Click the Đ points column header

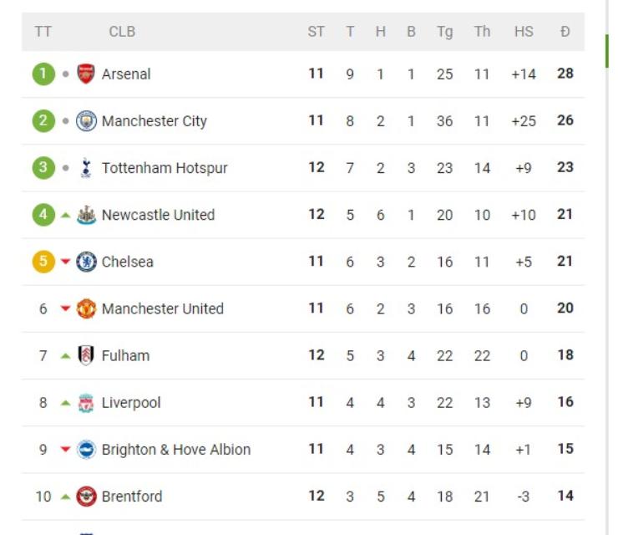[565, 32]
